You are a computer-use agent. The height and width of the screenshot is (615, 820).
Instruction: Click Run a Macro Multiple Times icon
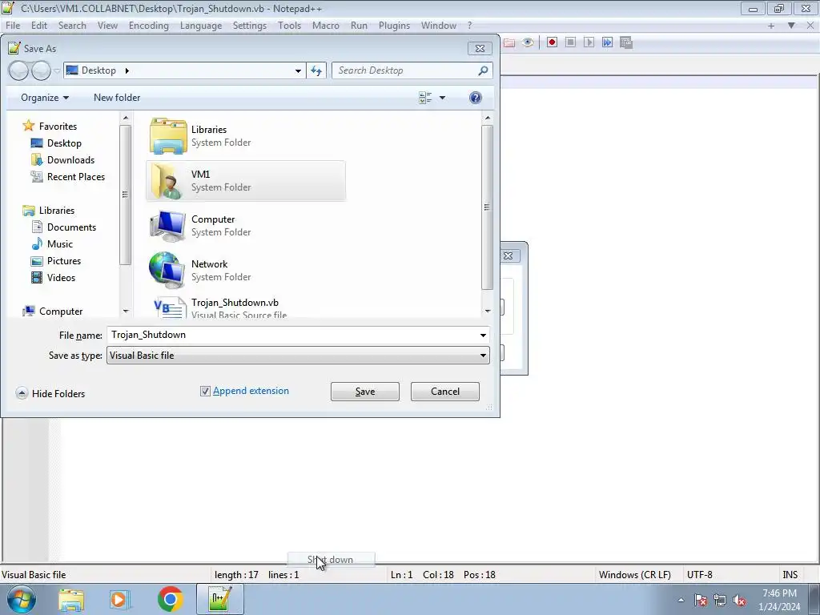(x=607, y=42)
